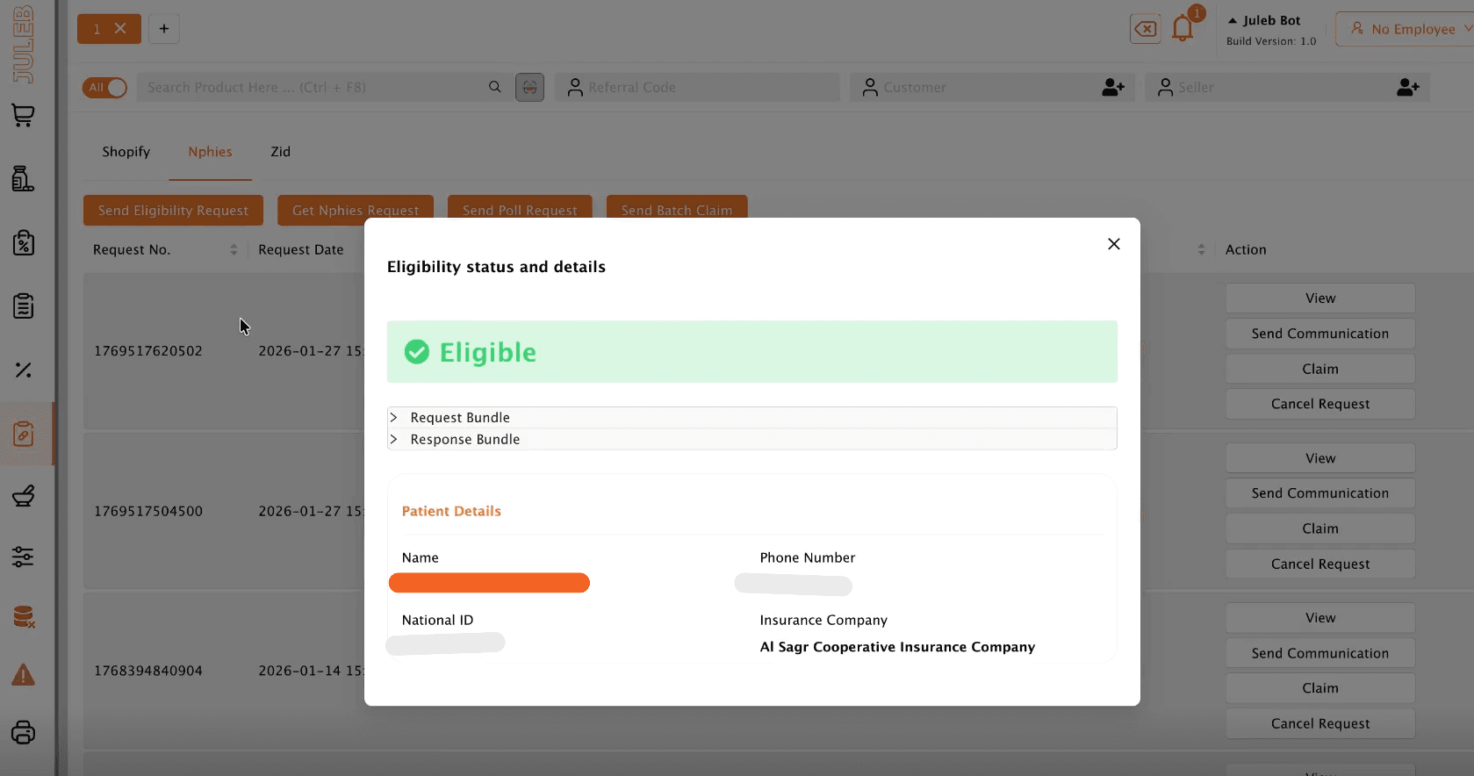Click the barcode scanner icon beside search
This screenshot has height=776, width=1474.
coord(529,88)
